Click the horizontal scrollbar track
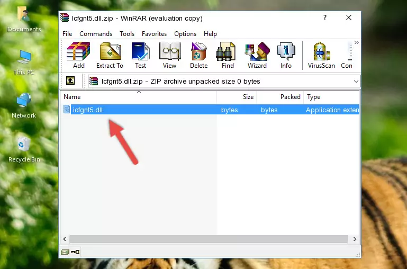The height and width of the screenshot is (269, 407). click(x=209, y=239)
